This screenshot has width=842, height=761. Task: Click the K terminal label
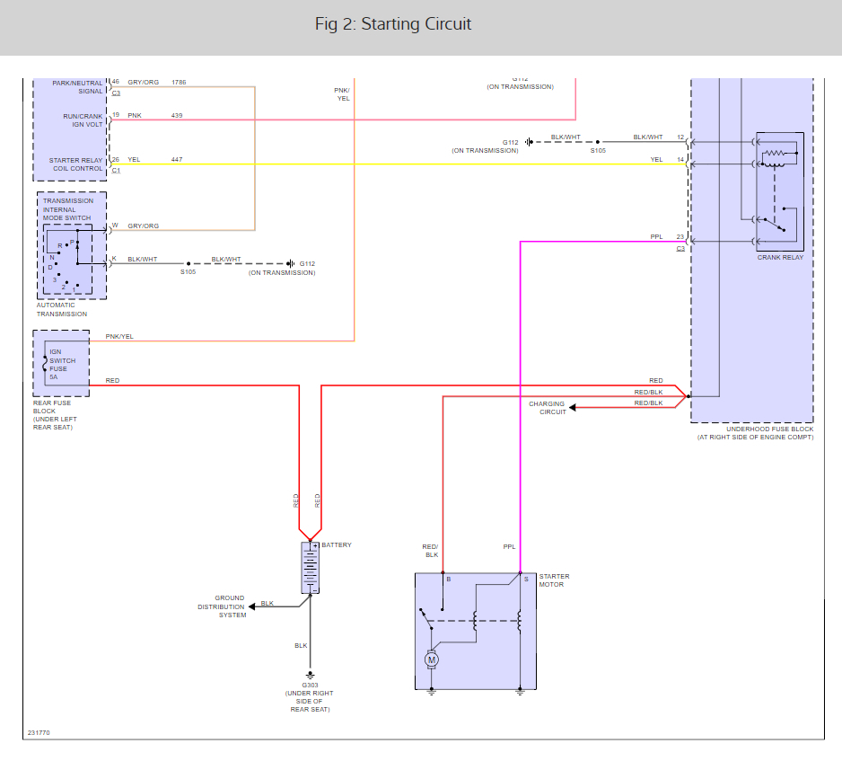pos(114,259)
